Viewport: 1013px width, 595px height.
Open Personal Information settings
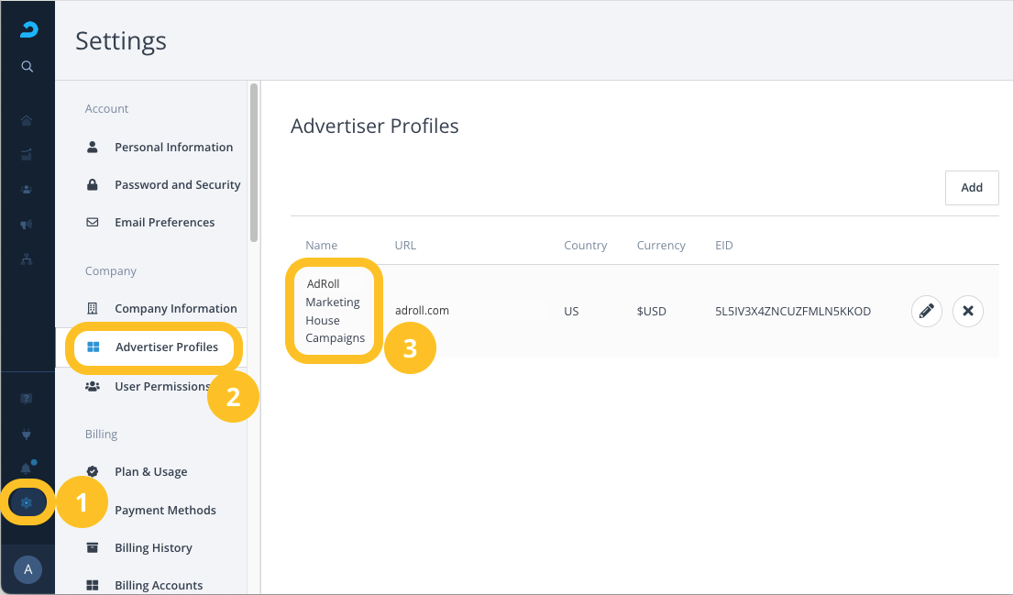173,147
